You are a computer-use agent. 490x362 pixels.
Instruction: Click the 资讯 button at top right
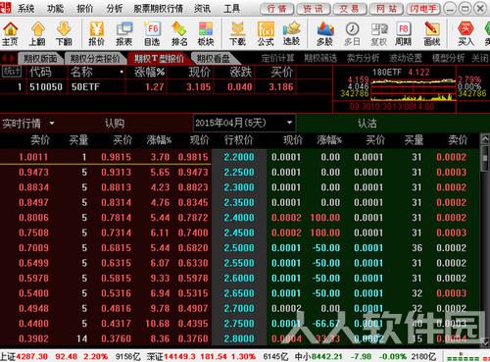pos(313,9)
